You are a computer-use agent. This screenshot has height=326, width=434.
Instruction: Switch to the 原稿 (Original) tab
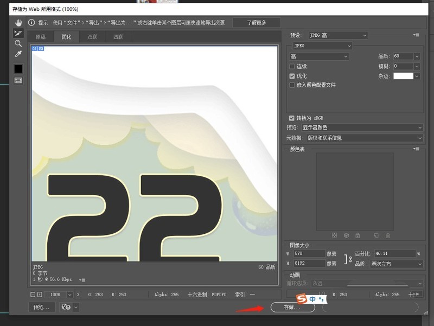[41, 37]
